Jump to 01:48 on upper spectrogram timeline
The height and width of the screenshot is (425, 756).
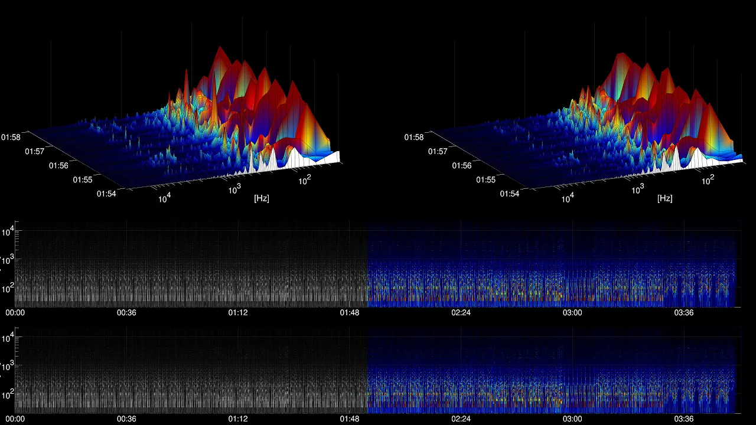point(350,313)
